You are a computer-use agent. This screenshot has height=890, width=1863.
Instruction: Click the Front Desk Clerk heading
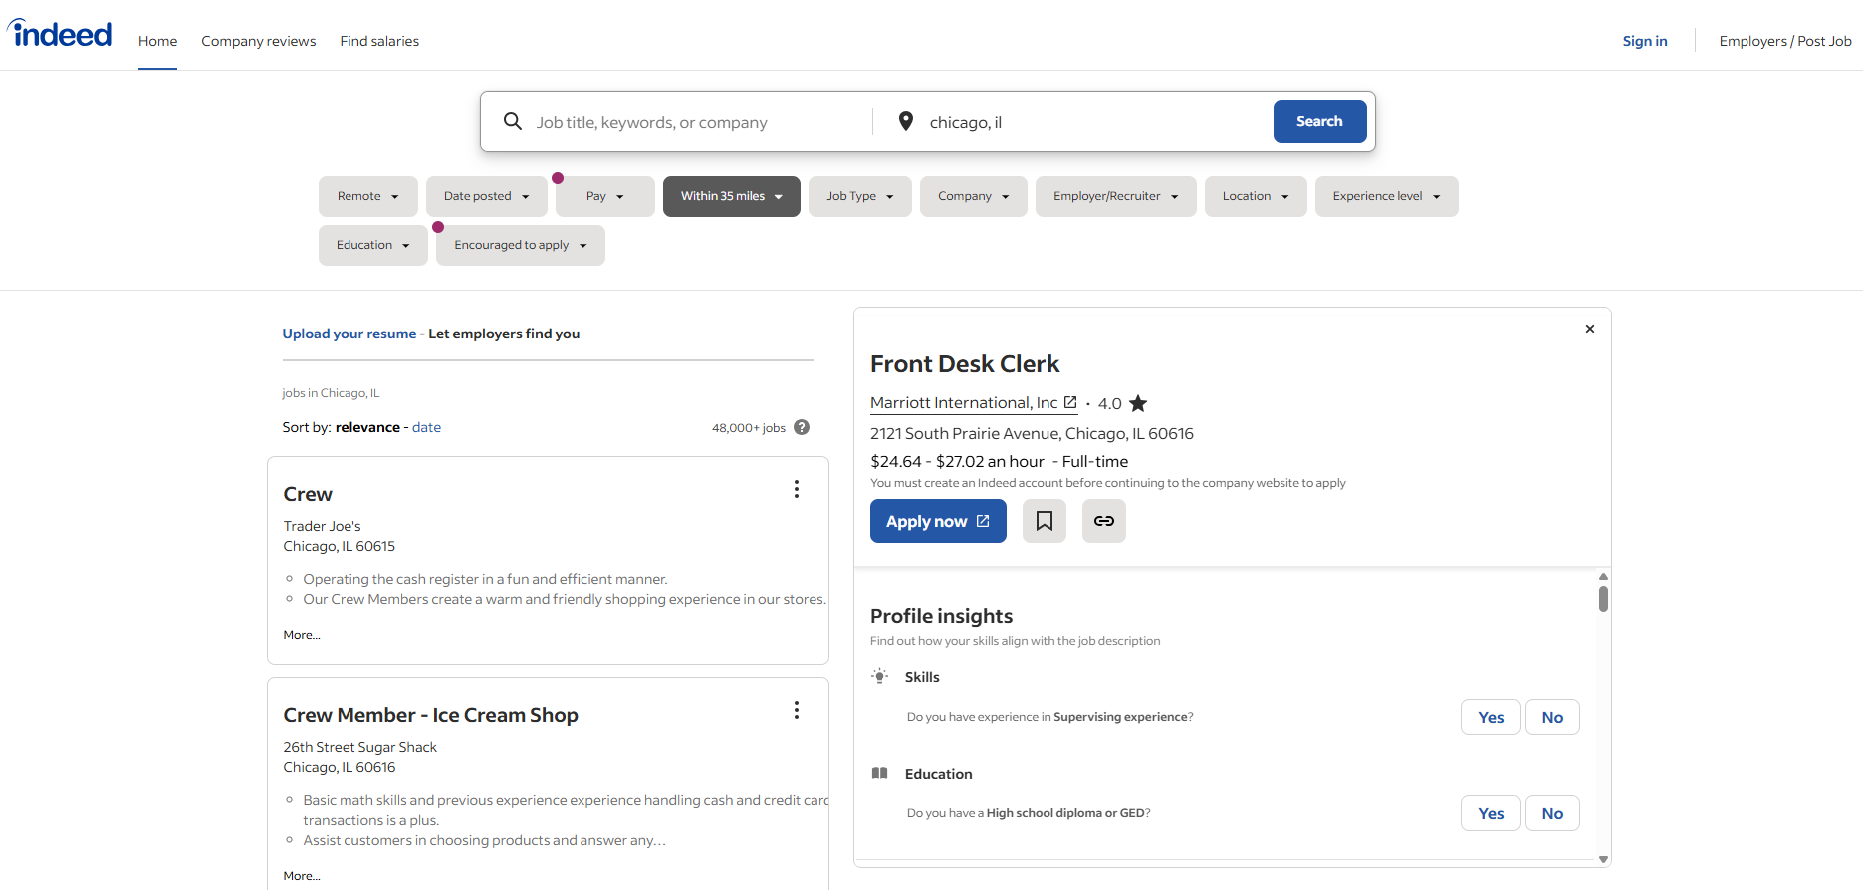point(965,364)
